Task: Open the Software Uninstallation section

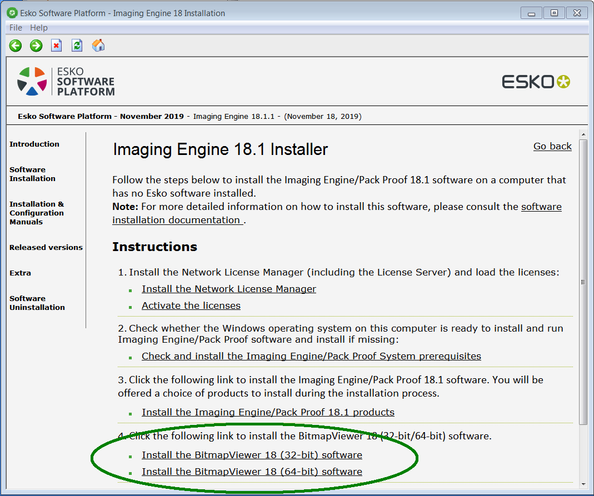Action: [x=37, y=303]
